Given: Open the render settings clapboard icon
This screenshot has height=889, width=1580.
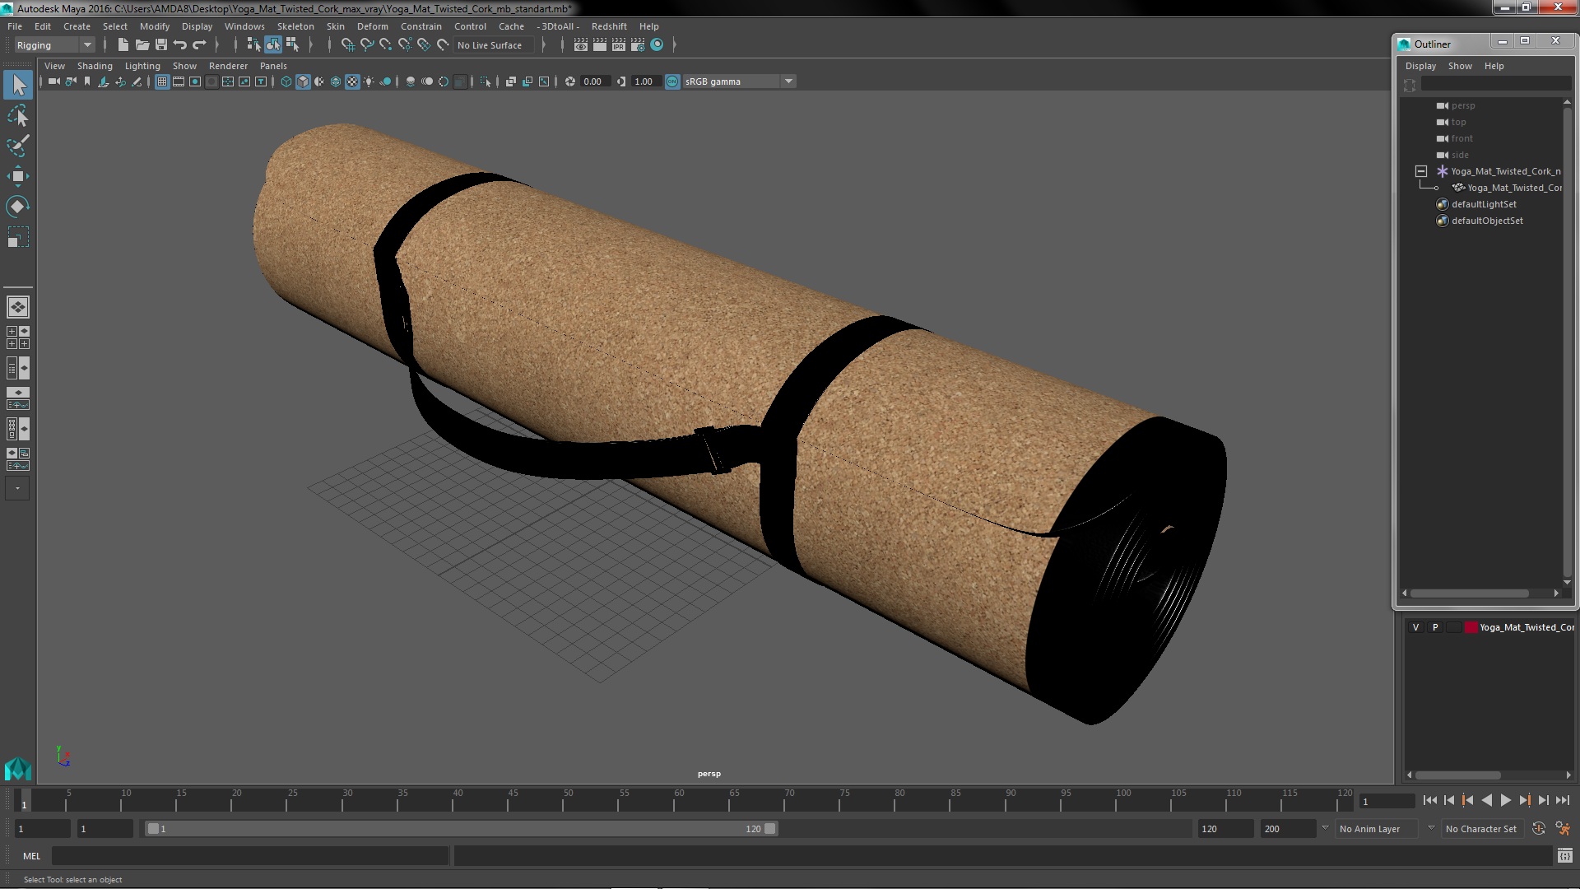Looking at the screenshot, I should (637, 45).
